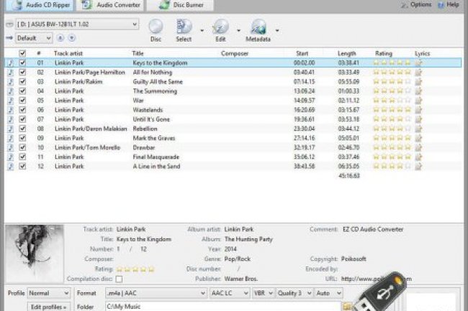Open the Options menu
The width and height of the screenshot is (468, 311).
click(416, 5)
